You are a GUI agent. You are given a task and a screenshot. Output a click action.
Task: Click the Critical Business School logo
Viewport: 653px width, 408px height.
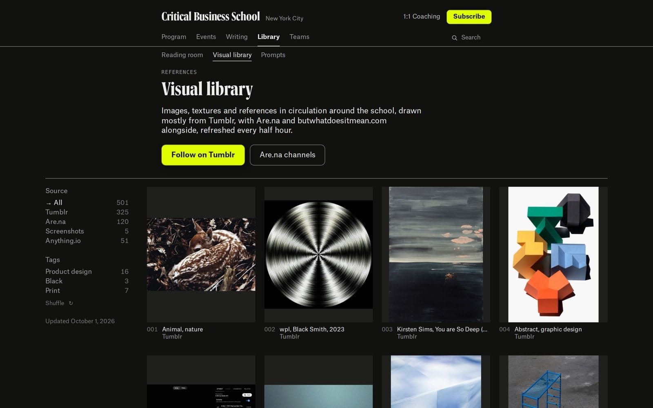(x=211, y=16)
